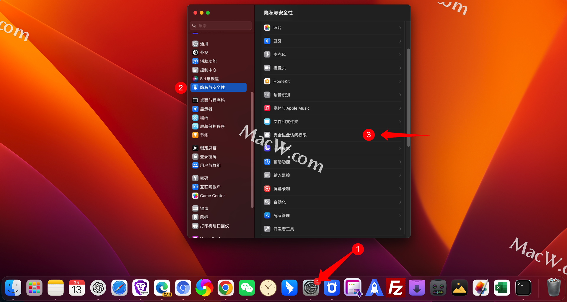Click the 开发者工具 hammer icon
The image size is (567, 302).
[x=267, y=229]
